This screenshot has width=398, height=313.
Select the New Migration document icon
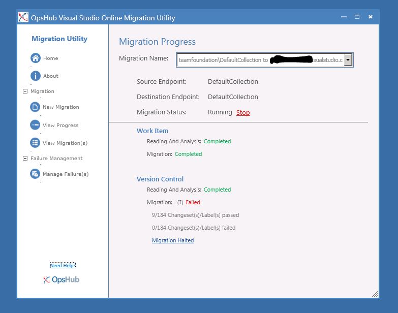click(x=35, y=107)
